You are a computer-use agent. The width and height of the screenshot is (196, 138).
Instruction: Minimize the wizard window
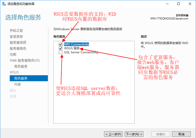point(167,4)
